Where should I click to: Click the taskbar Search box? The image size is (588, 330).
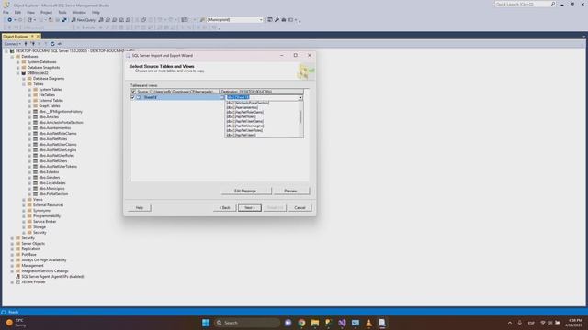pos(247,323)
